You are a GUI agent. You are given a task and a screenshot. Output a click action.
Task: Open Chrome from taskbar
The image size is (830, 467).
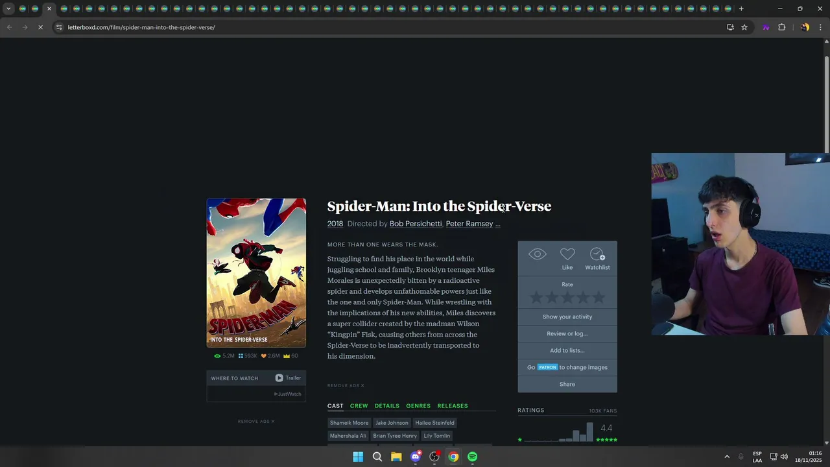453,457
